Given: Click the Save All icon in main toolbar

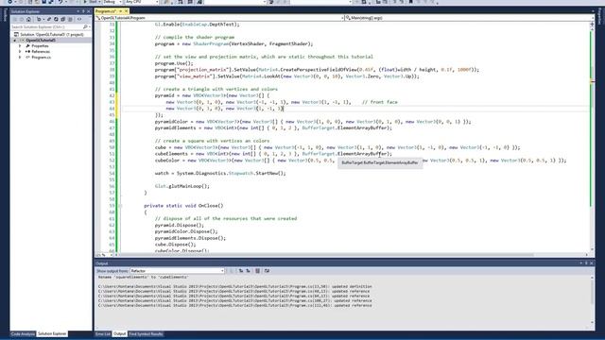Looking at the screenshot, I should click(51, 2).
